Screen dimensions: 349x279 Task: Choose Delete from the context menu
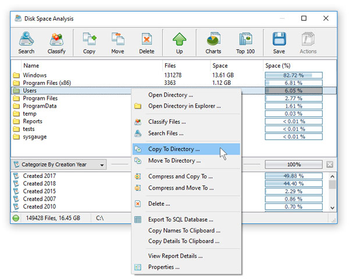click(x=186, y=204)
